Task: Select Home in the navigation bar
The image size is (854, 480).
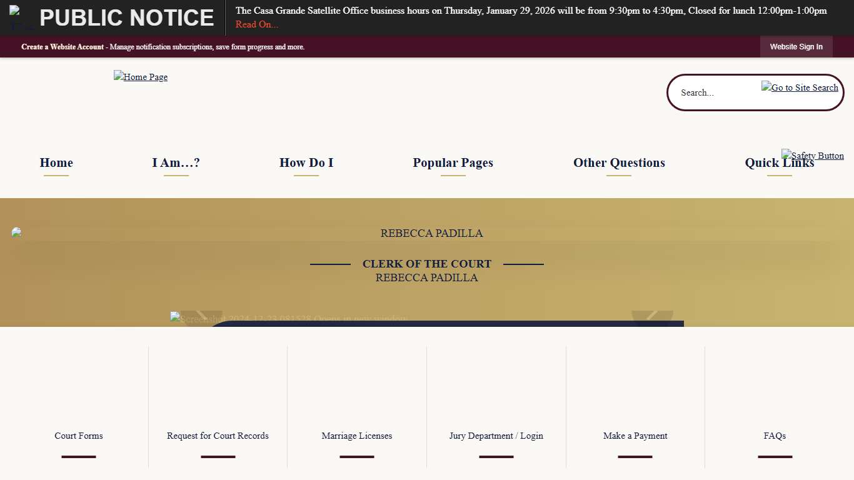Action: coord(56,163)
